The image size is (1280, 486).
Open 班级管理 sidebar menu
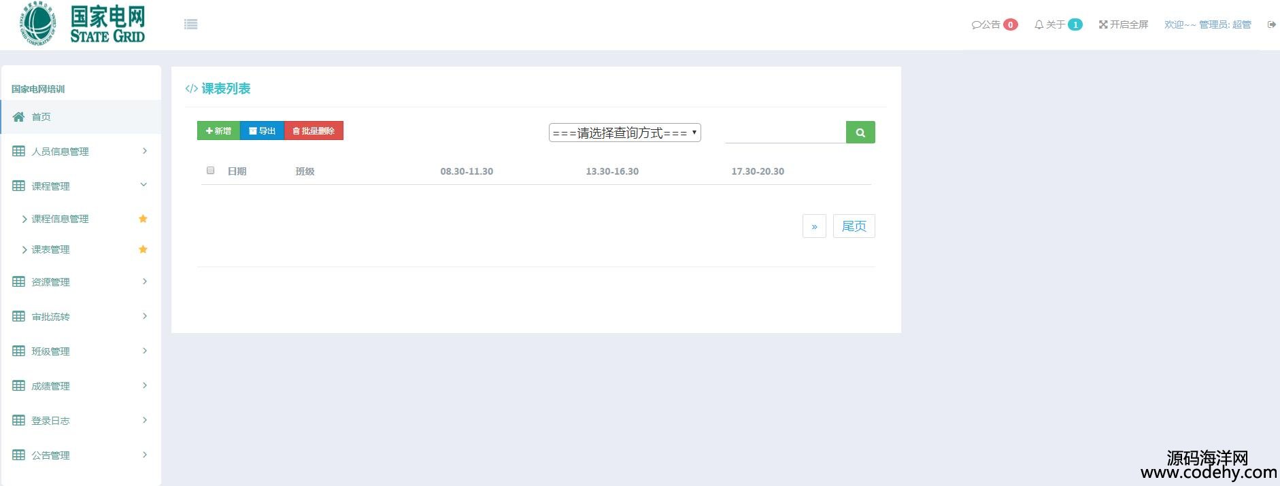point(81,351)
